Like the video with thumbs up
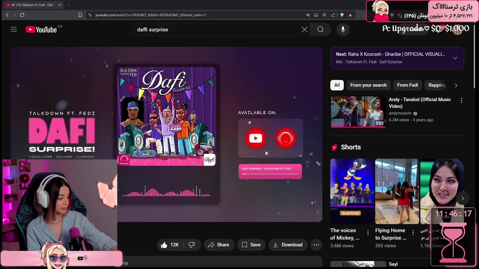The height and width of the screenshot is (269, 479). (170, 245)
